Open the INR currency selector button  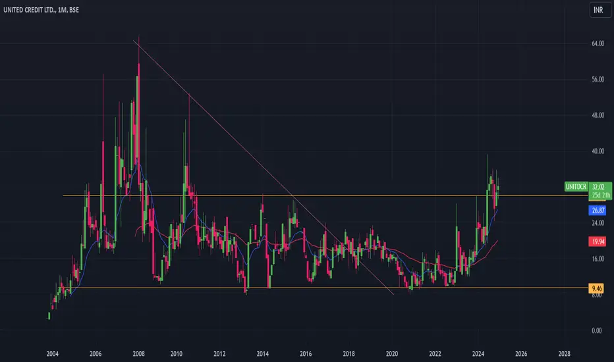[600, 10]
